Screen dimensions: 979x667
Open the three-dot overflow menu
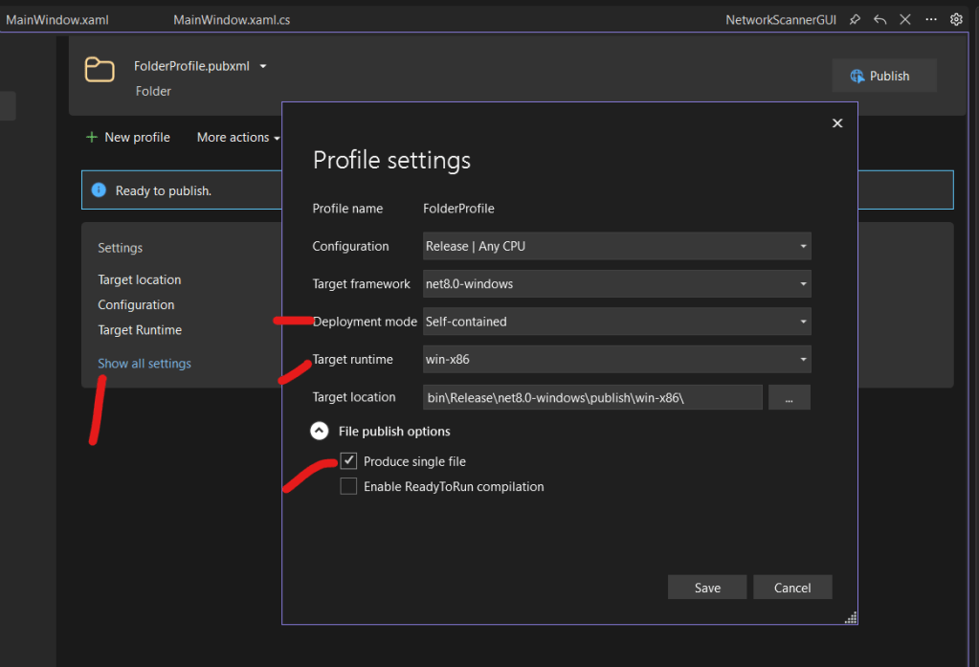(x=930, y=19)
